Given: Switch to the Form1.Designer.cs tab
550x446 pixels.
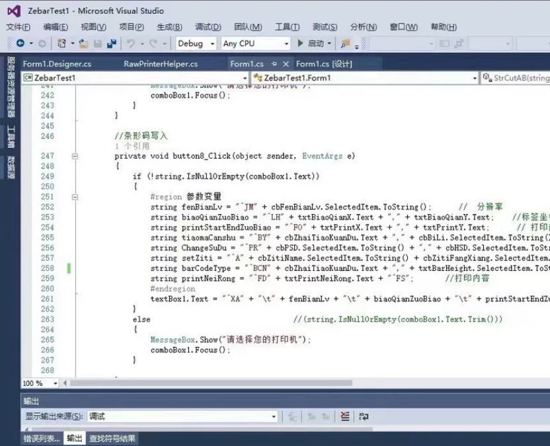Looking at the screenshot, I should coord(57,64).
